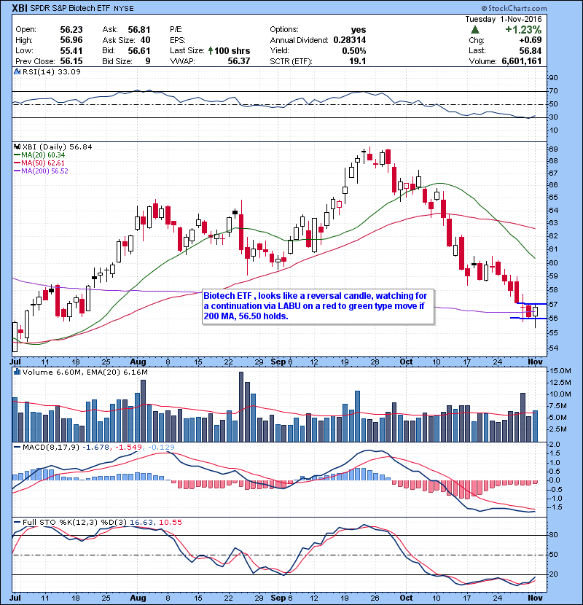Click the Open value 56.23

click(x=71, y=30)
